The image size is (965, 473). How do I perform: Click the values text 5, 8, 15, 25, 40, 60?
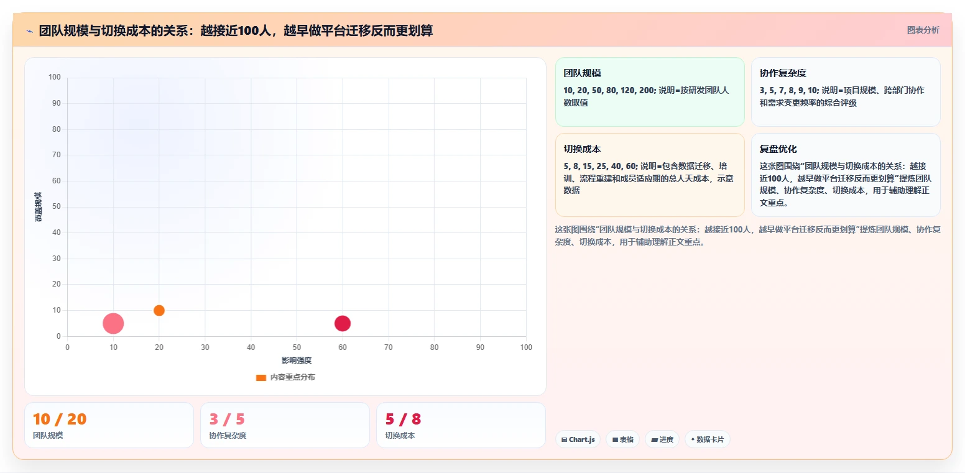pos(599,166)
